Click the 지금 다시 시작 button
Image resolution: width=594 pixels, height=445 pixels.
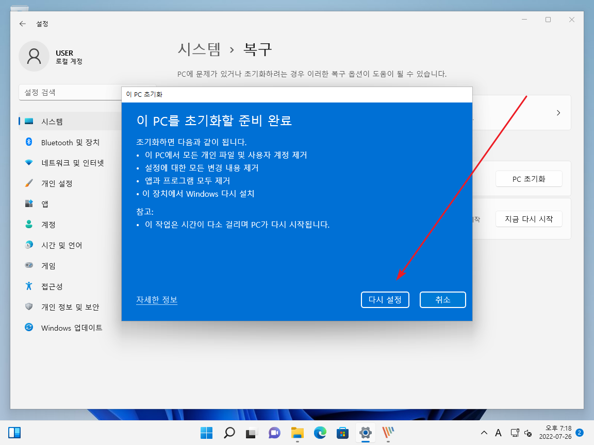coord(529,219)
